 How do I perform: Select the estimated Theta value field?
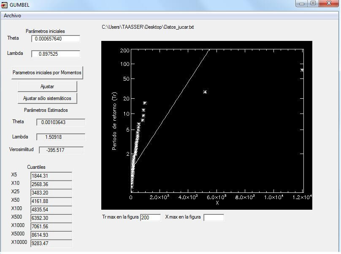pyautogui.click(x=60, y=122)
